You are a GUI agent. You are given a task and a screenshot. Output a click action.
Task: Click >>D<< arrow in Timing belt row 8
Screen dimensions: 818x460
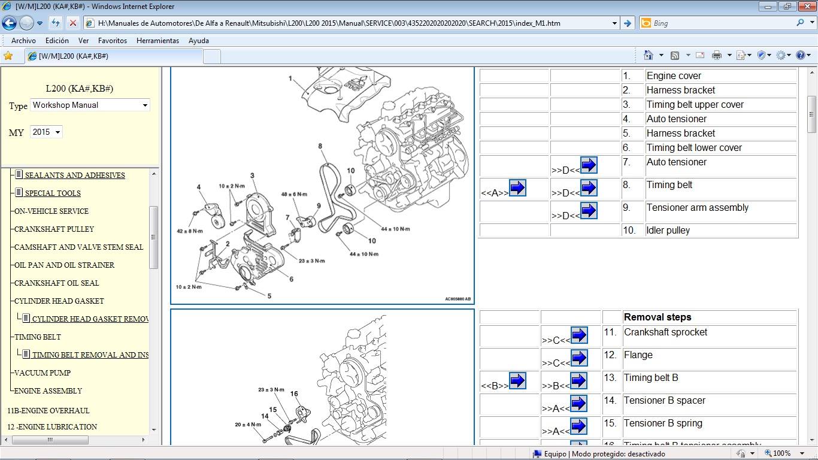coord(589,187)
